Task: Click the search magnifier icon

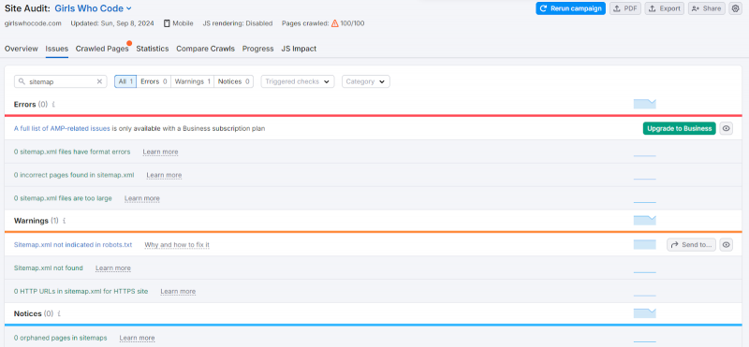Action: (x=22, y=81)
